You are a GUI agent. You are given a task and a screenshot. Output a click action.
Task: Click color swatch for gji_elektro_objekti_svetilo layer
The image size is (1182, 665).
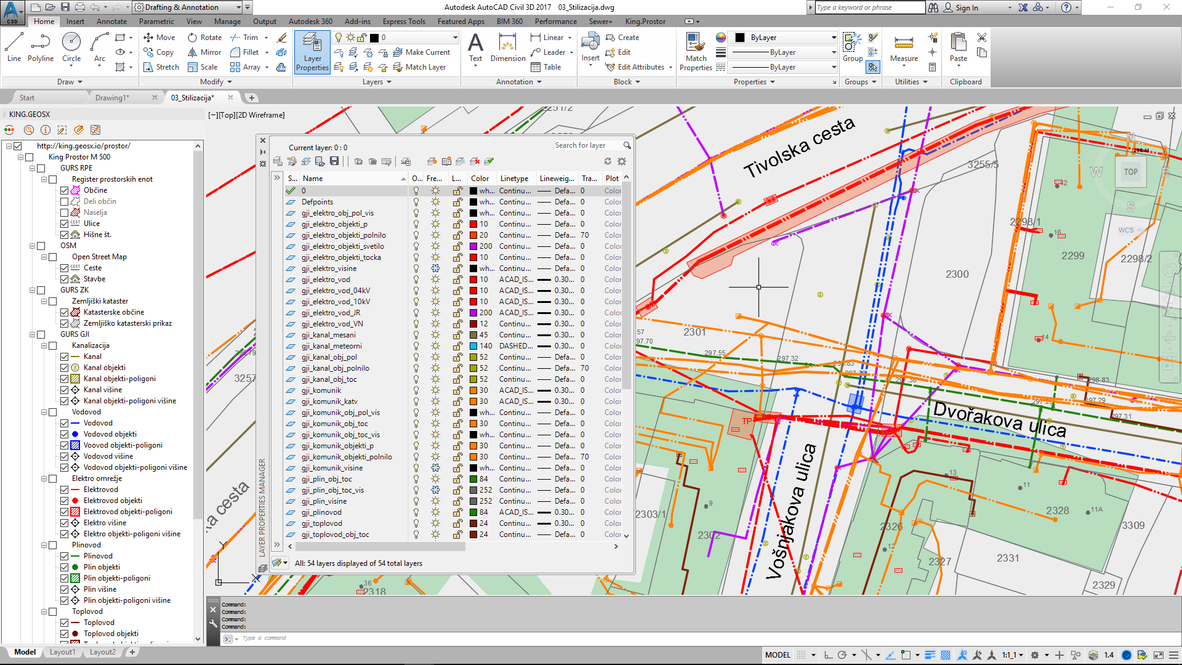point(473,246)
